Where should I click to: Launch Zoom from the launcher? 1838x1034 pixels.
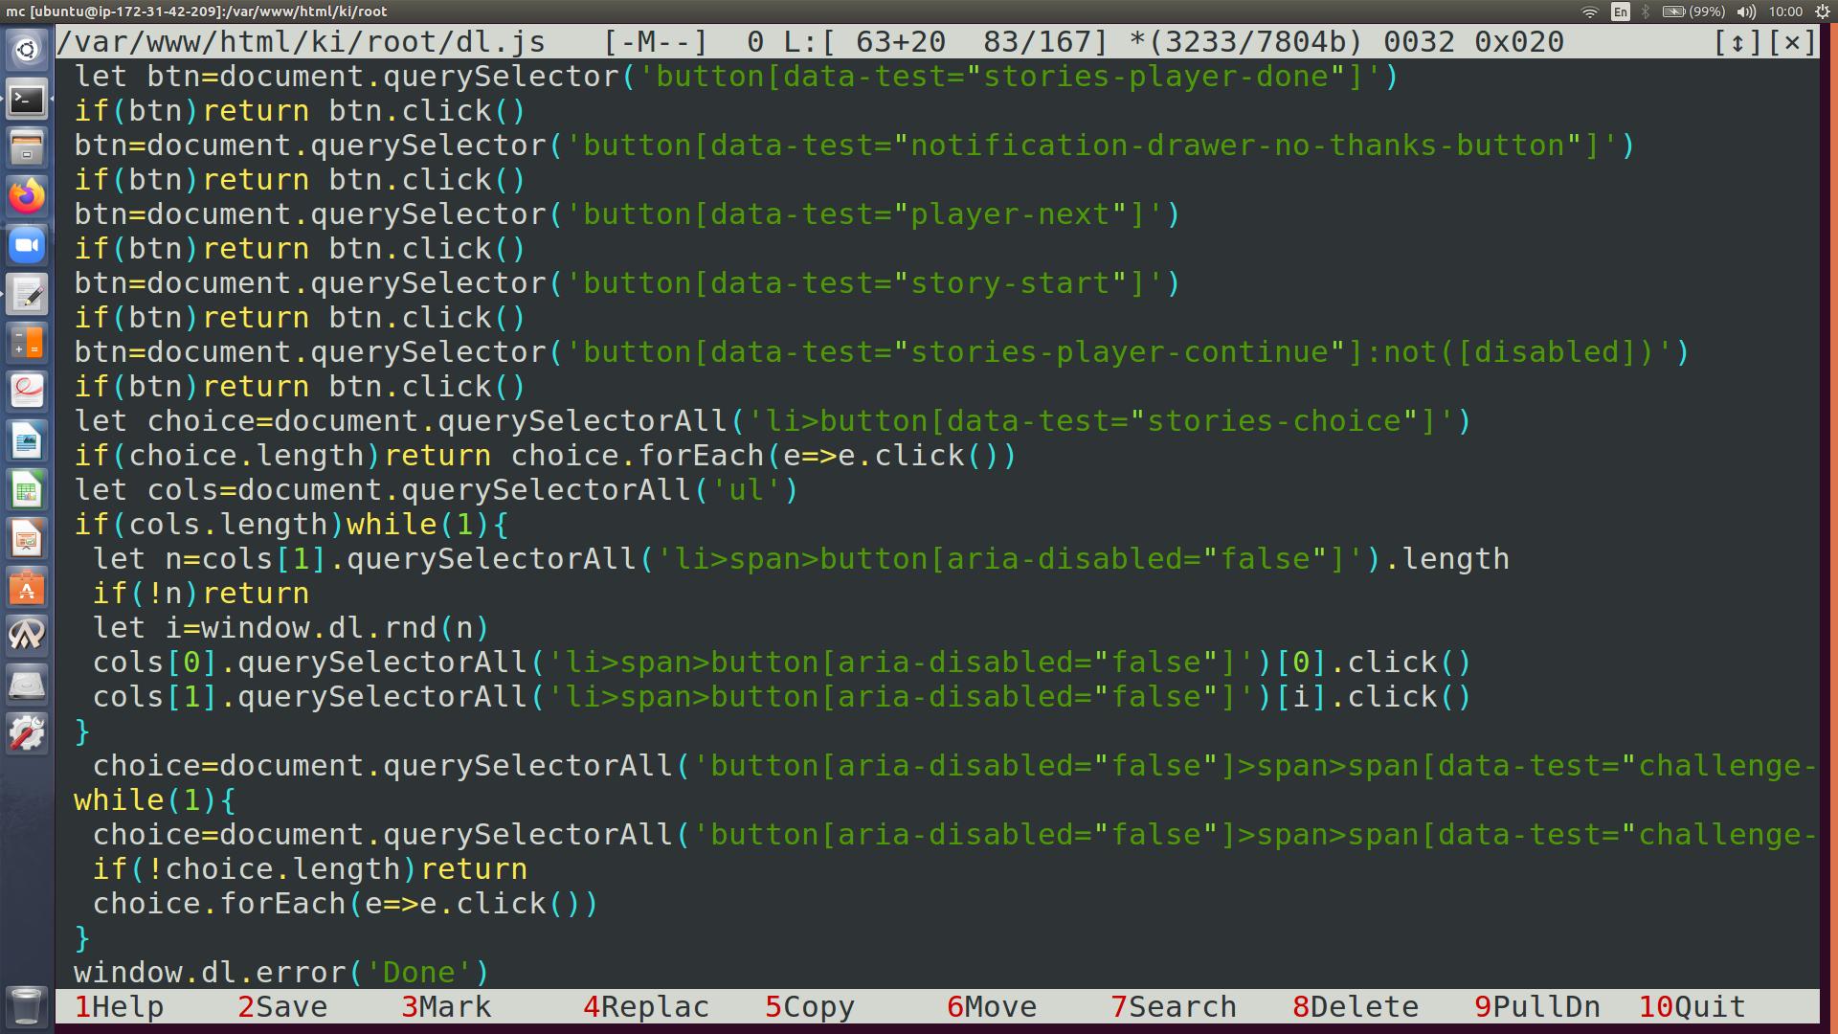click(27, 245)
